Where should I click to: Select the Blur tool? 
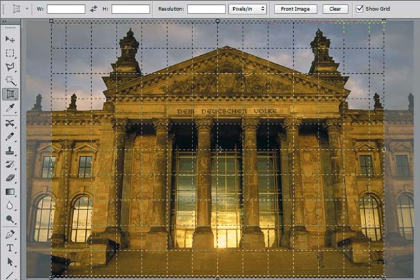[10, 206]
